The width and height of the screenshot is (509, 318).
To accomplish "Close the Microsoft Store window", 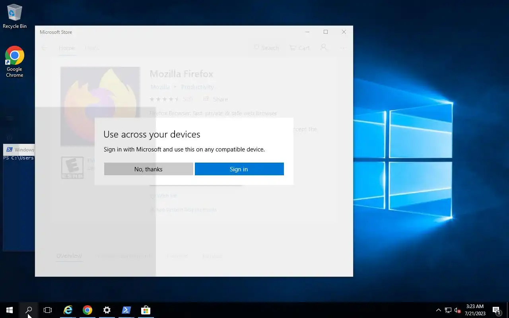I will 344,32.
